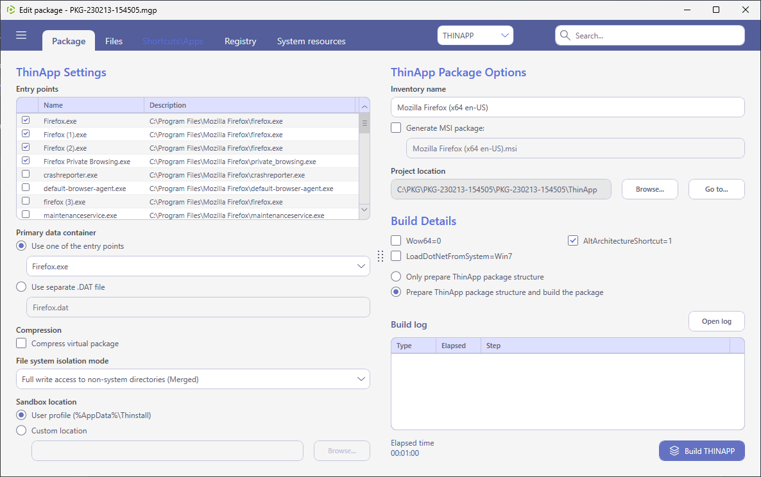The image size is (761, 477).
Task: Click the Name column header
Action: pyautogui.click(x=91, y=105)
